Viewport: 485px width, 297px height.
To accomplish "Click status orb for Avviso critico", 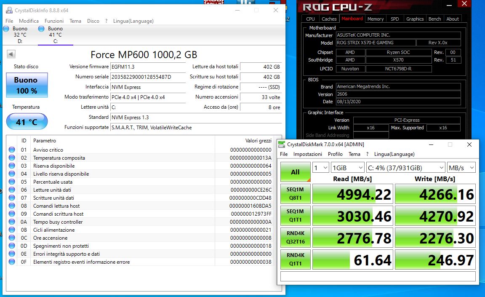I will pos(12,150).
